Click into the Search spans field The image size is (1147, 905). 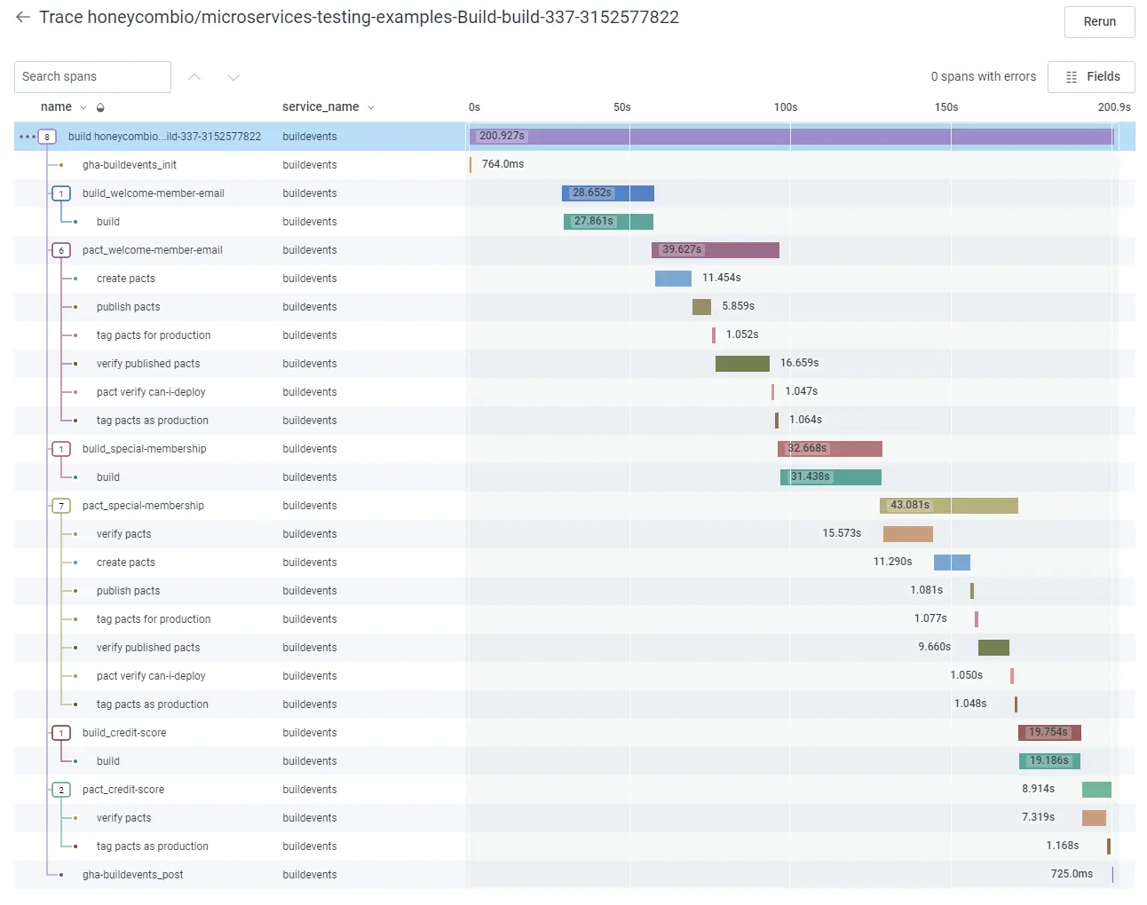pos(92,77)
